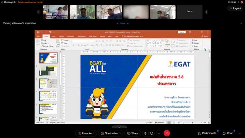Open the Chat panel
The image size is (245, 138).
(x=228, y=133)
